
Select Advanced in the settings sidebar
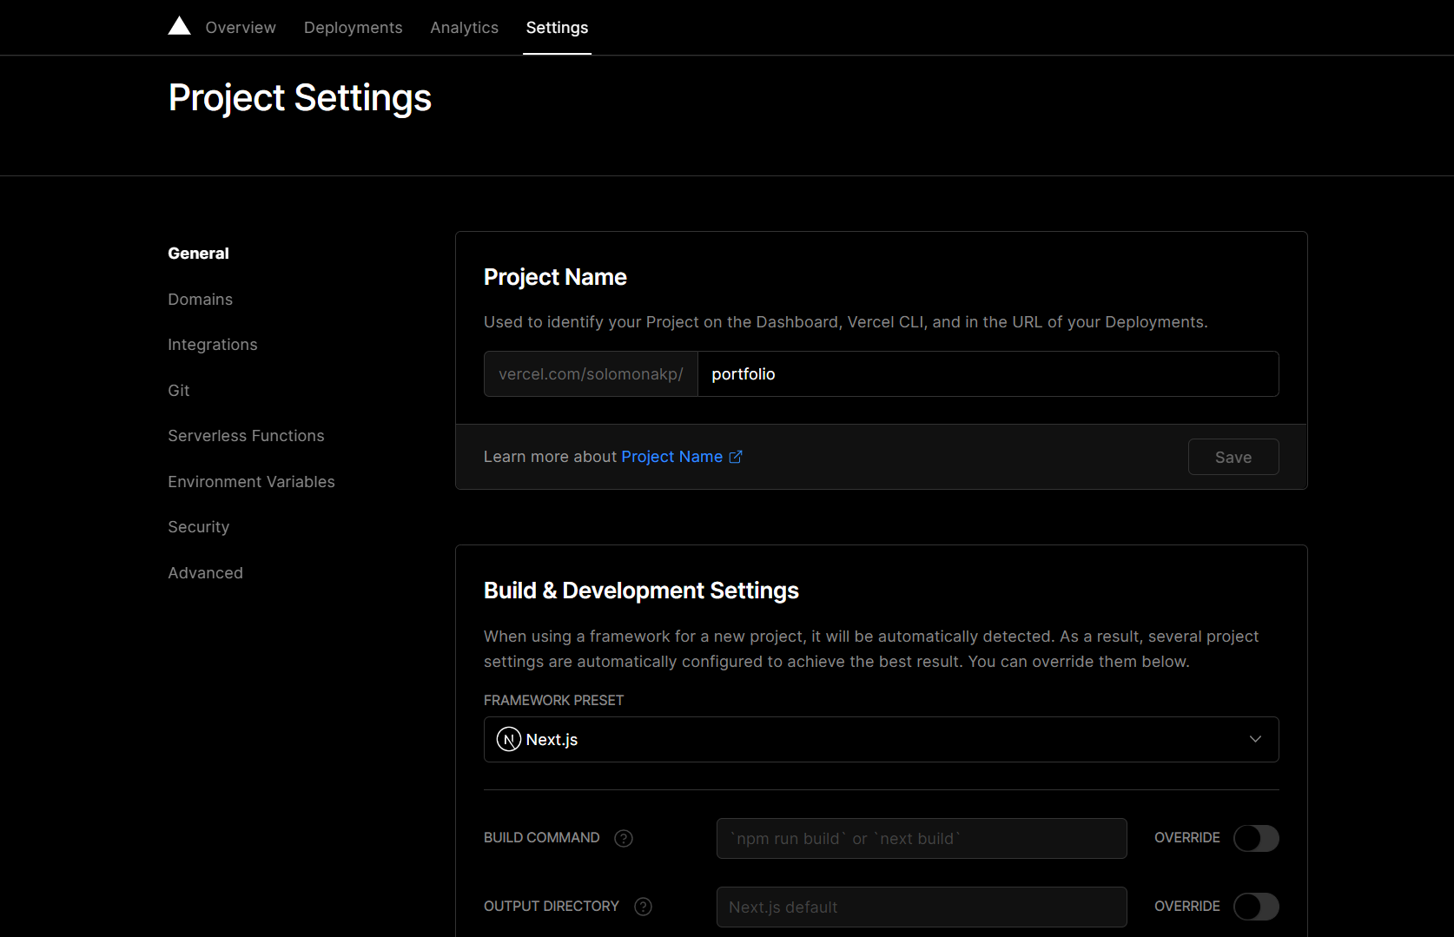coord(205,572)
